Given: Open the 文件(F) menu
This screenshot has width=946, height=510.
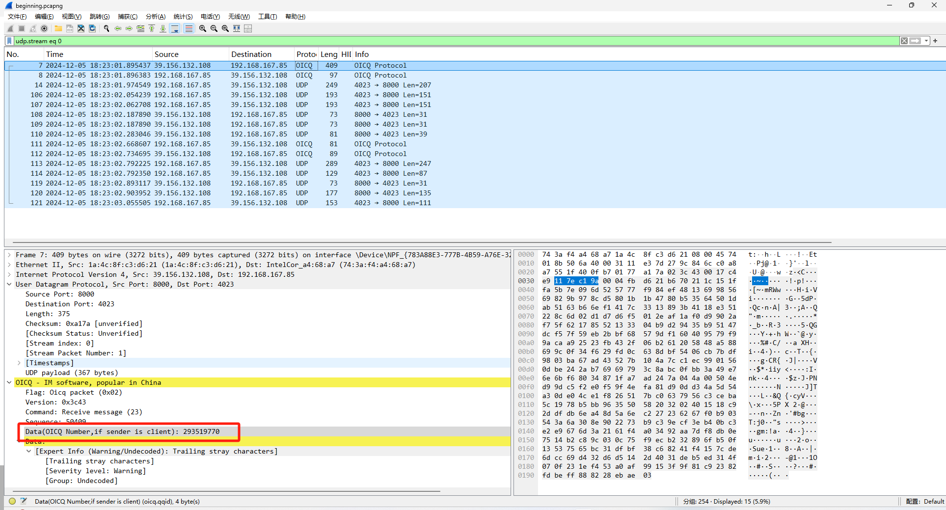Looking at the screenshot, I should (x=17, y=17).
